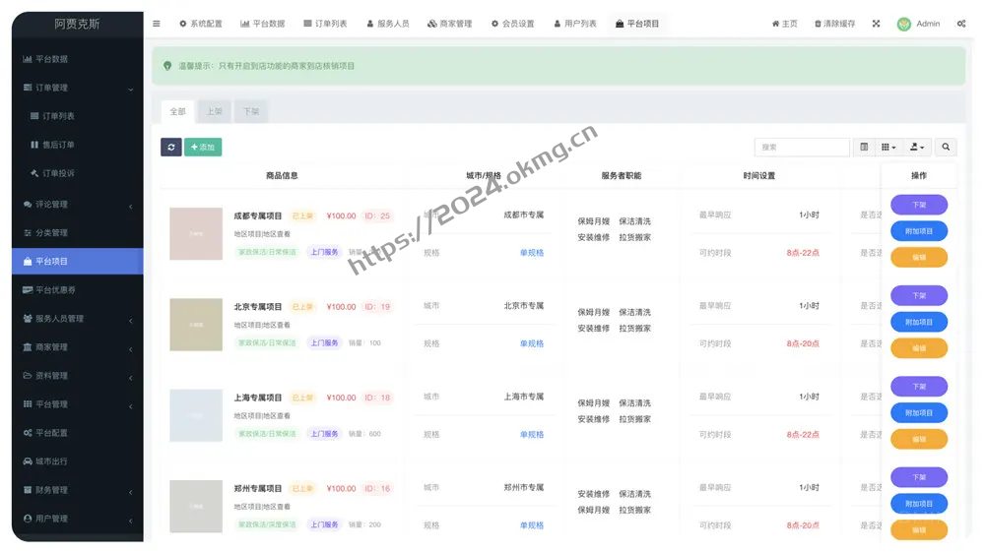Viewport: 985px width, 553px height.
Task: Open 郑州专属项目 product thumbnail
Action: [x=196, y=507]
